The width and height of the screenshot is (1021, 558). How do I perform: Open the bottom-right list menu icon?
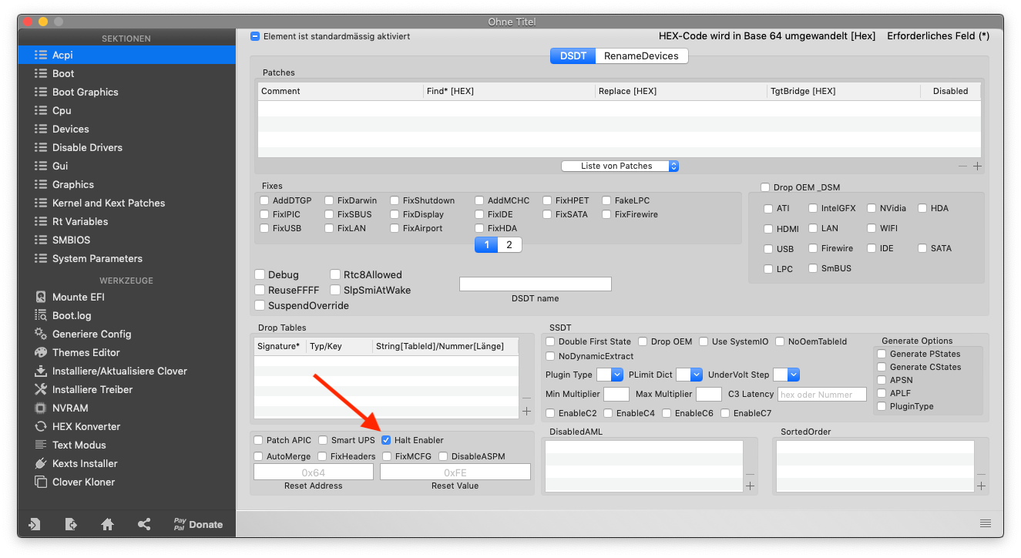[986, 523]
